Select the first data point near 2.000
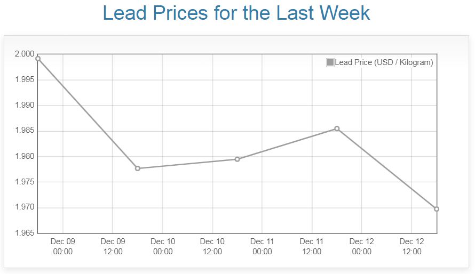Screen dimensions: 475x274 pyautogui.click(x=38, y=59)
